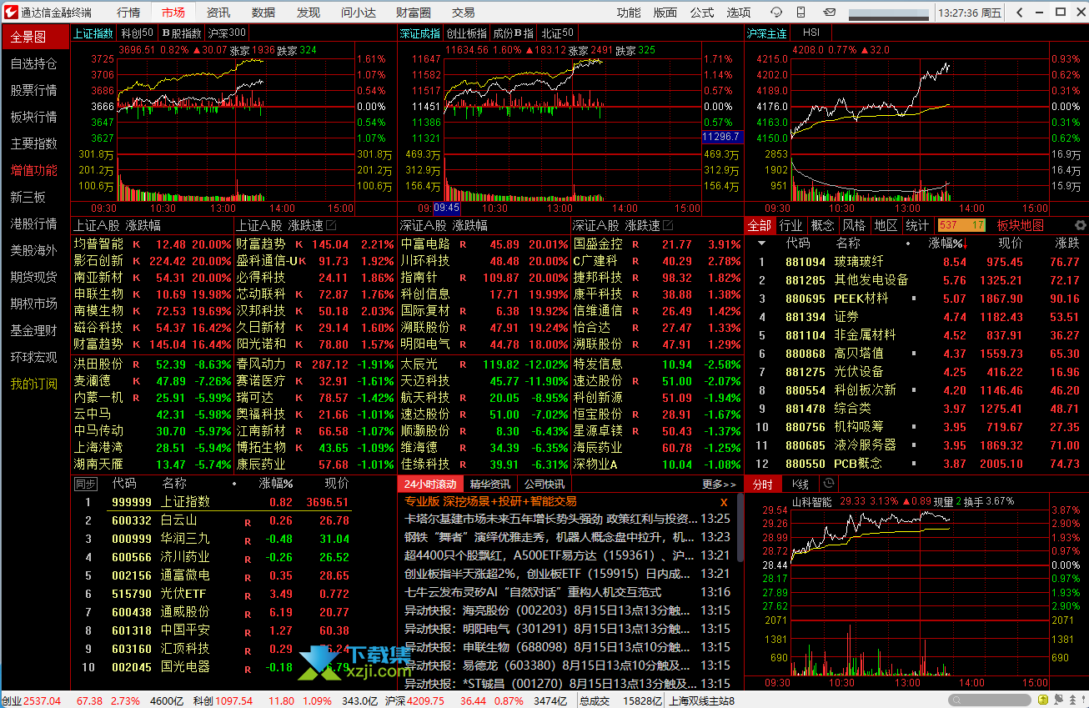Click the R marker beside 白云山
Screen dimensions: 1089x708
pyautogui.click(x=248, y=521)
